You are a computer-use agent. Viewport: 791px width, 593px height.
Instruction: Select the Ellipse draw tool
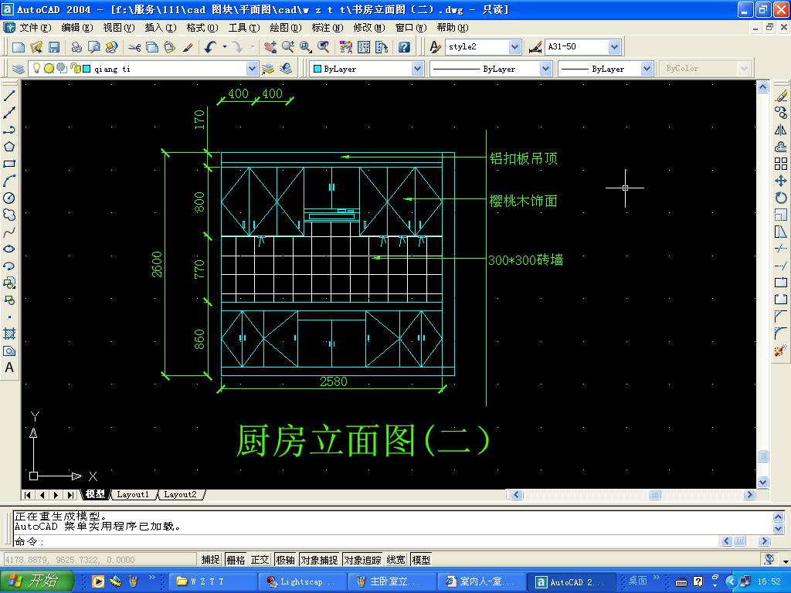coord(9,249)
